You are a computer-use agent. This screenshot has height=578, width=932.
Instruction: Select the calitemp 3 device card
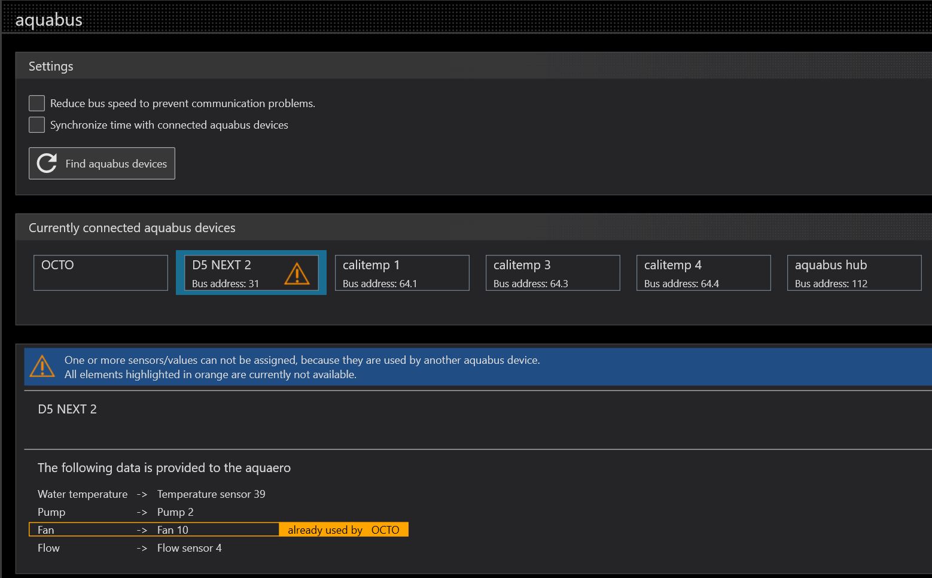(x=553, y=273)
